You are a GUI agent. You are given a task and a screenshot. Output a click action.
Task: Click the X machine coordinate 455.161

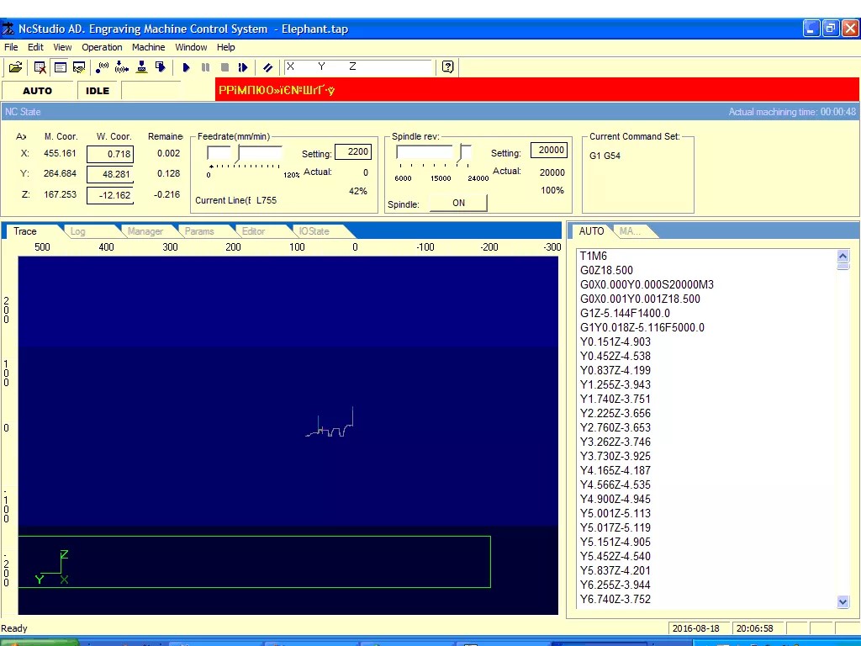60,153
